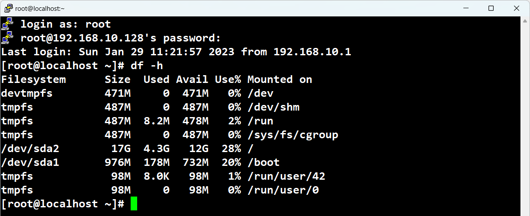Click the "/dev/shm" mount point
The image size is (530, 216).
[x=273, y=107]
